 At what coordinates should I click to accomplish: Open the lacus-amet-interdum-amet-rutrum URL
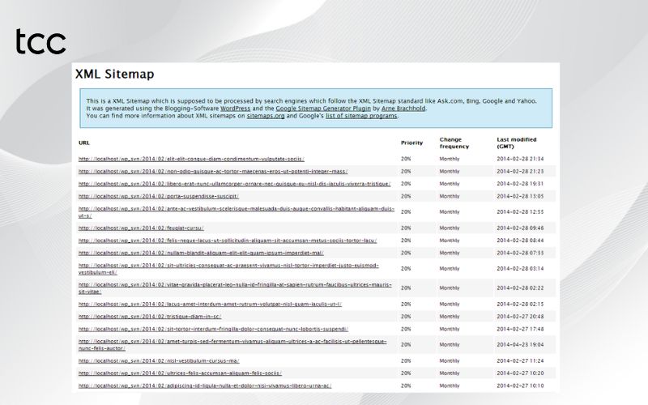click(x=210, y=304)
